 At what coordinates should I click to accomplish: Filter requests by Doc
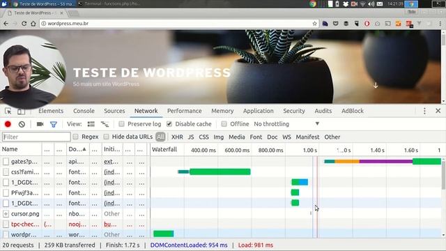272,137
